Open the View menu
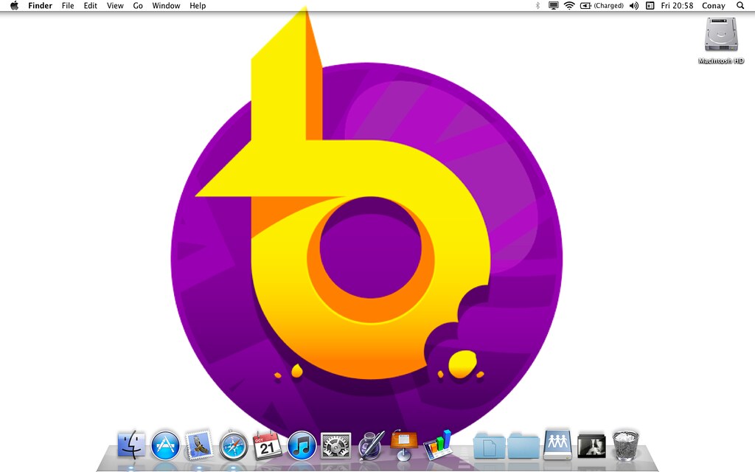This screenshot has width=755, height=472. (115, 6)
